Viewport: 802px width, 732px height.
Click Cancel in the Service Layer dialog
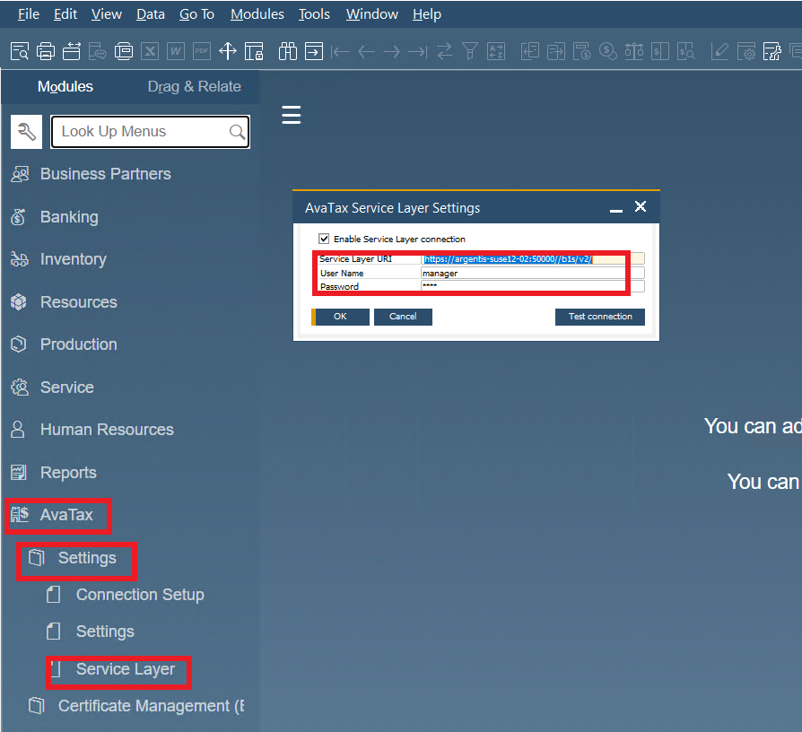point(403,317)
